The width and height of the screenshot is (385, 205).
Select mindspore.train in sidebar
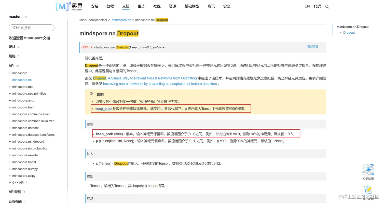click(23, 107)
